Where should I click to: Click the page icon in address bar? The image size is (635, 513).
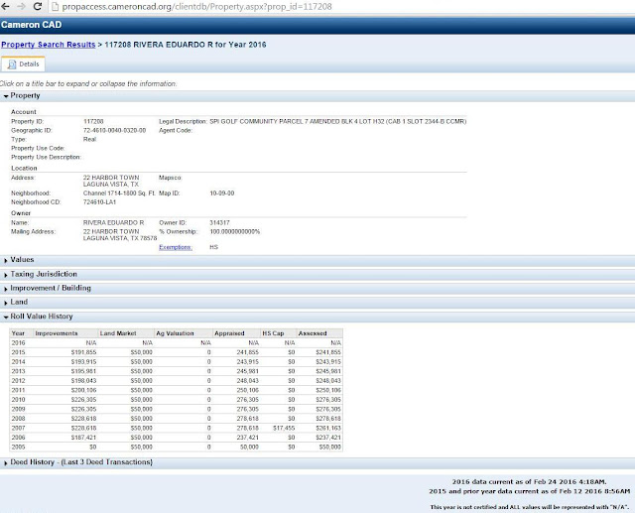tap(56, 7)
